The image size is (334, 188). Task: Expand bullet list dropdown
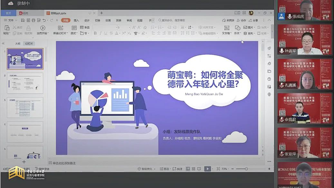tap(156, 27)
